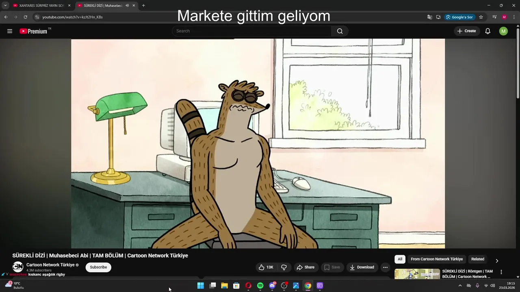This screenshot has height=292, width=520.
Task: Open Spotify from the taskbar
Action: pyautogui.click(x=260, y=286)
